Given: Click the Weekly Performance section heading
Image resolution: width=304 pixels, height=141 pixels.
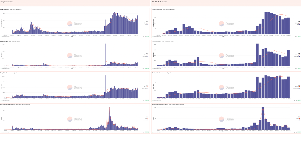Looking at the screenshot, I should pyautogui.click(x=159, y=2).
